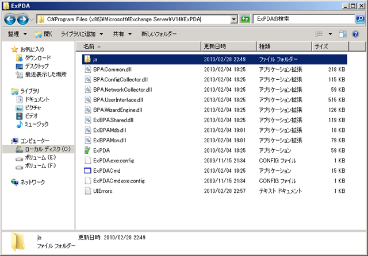This screenshot has width=368, height=256.
Task: Refresh the folder with green arrows button
Action: 246,19
